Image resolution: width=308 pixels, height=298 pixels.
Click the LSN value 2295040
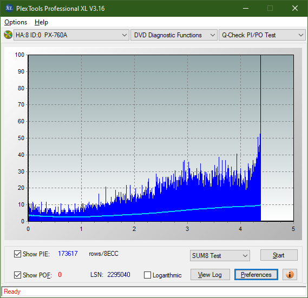pos(119,274)
